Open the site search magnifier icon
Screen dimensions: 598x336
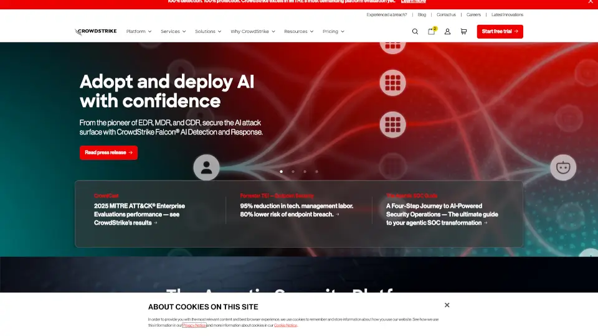click(x=415, y=32)
